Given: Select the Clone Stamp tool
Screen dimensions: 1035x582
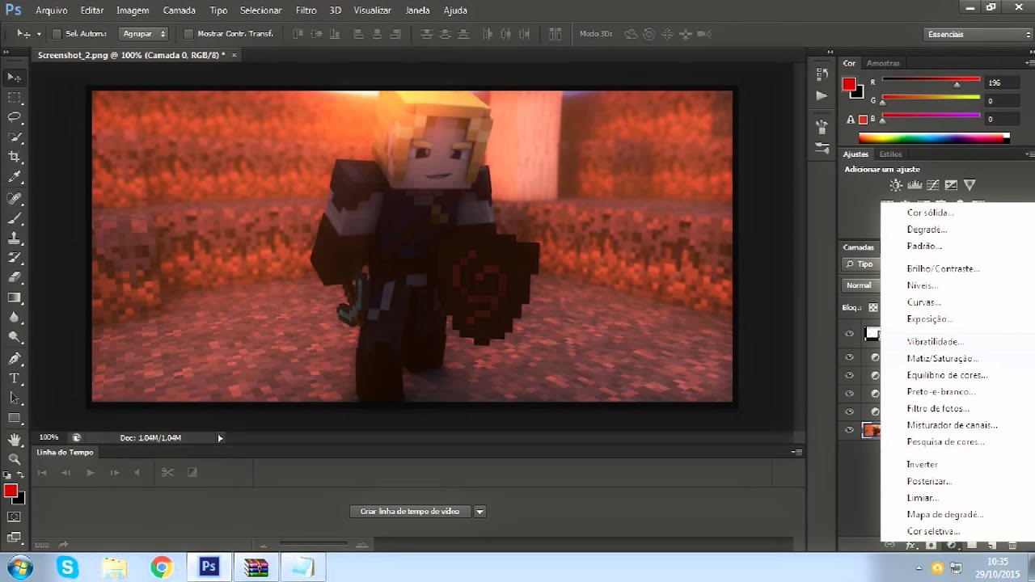Looking at the screenshot, I should click(x=15, y=238).
